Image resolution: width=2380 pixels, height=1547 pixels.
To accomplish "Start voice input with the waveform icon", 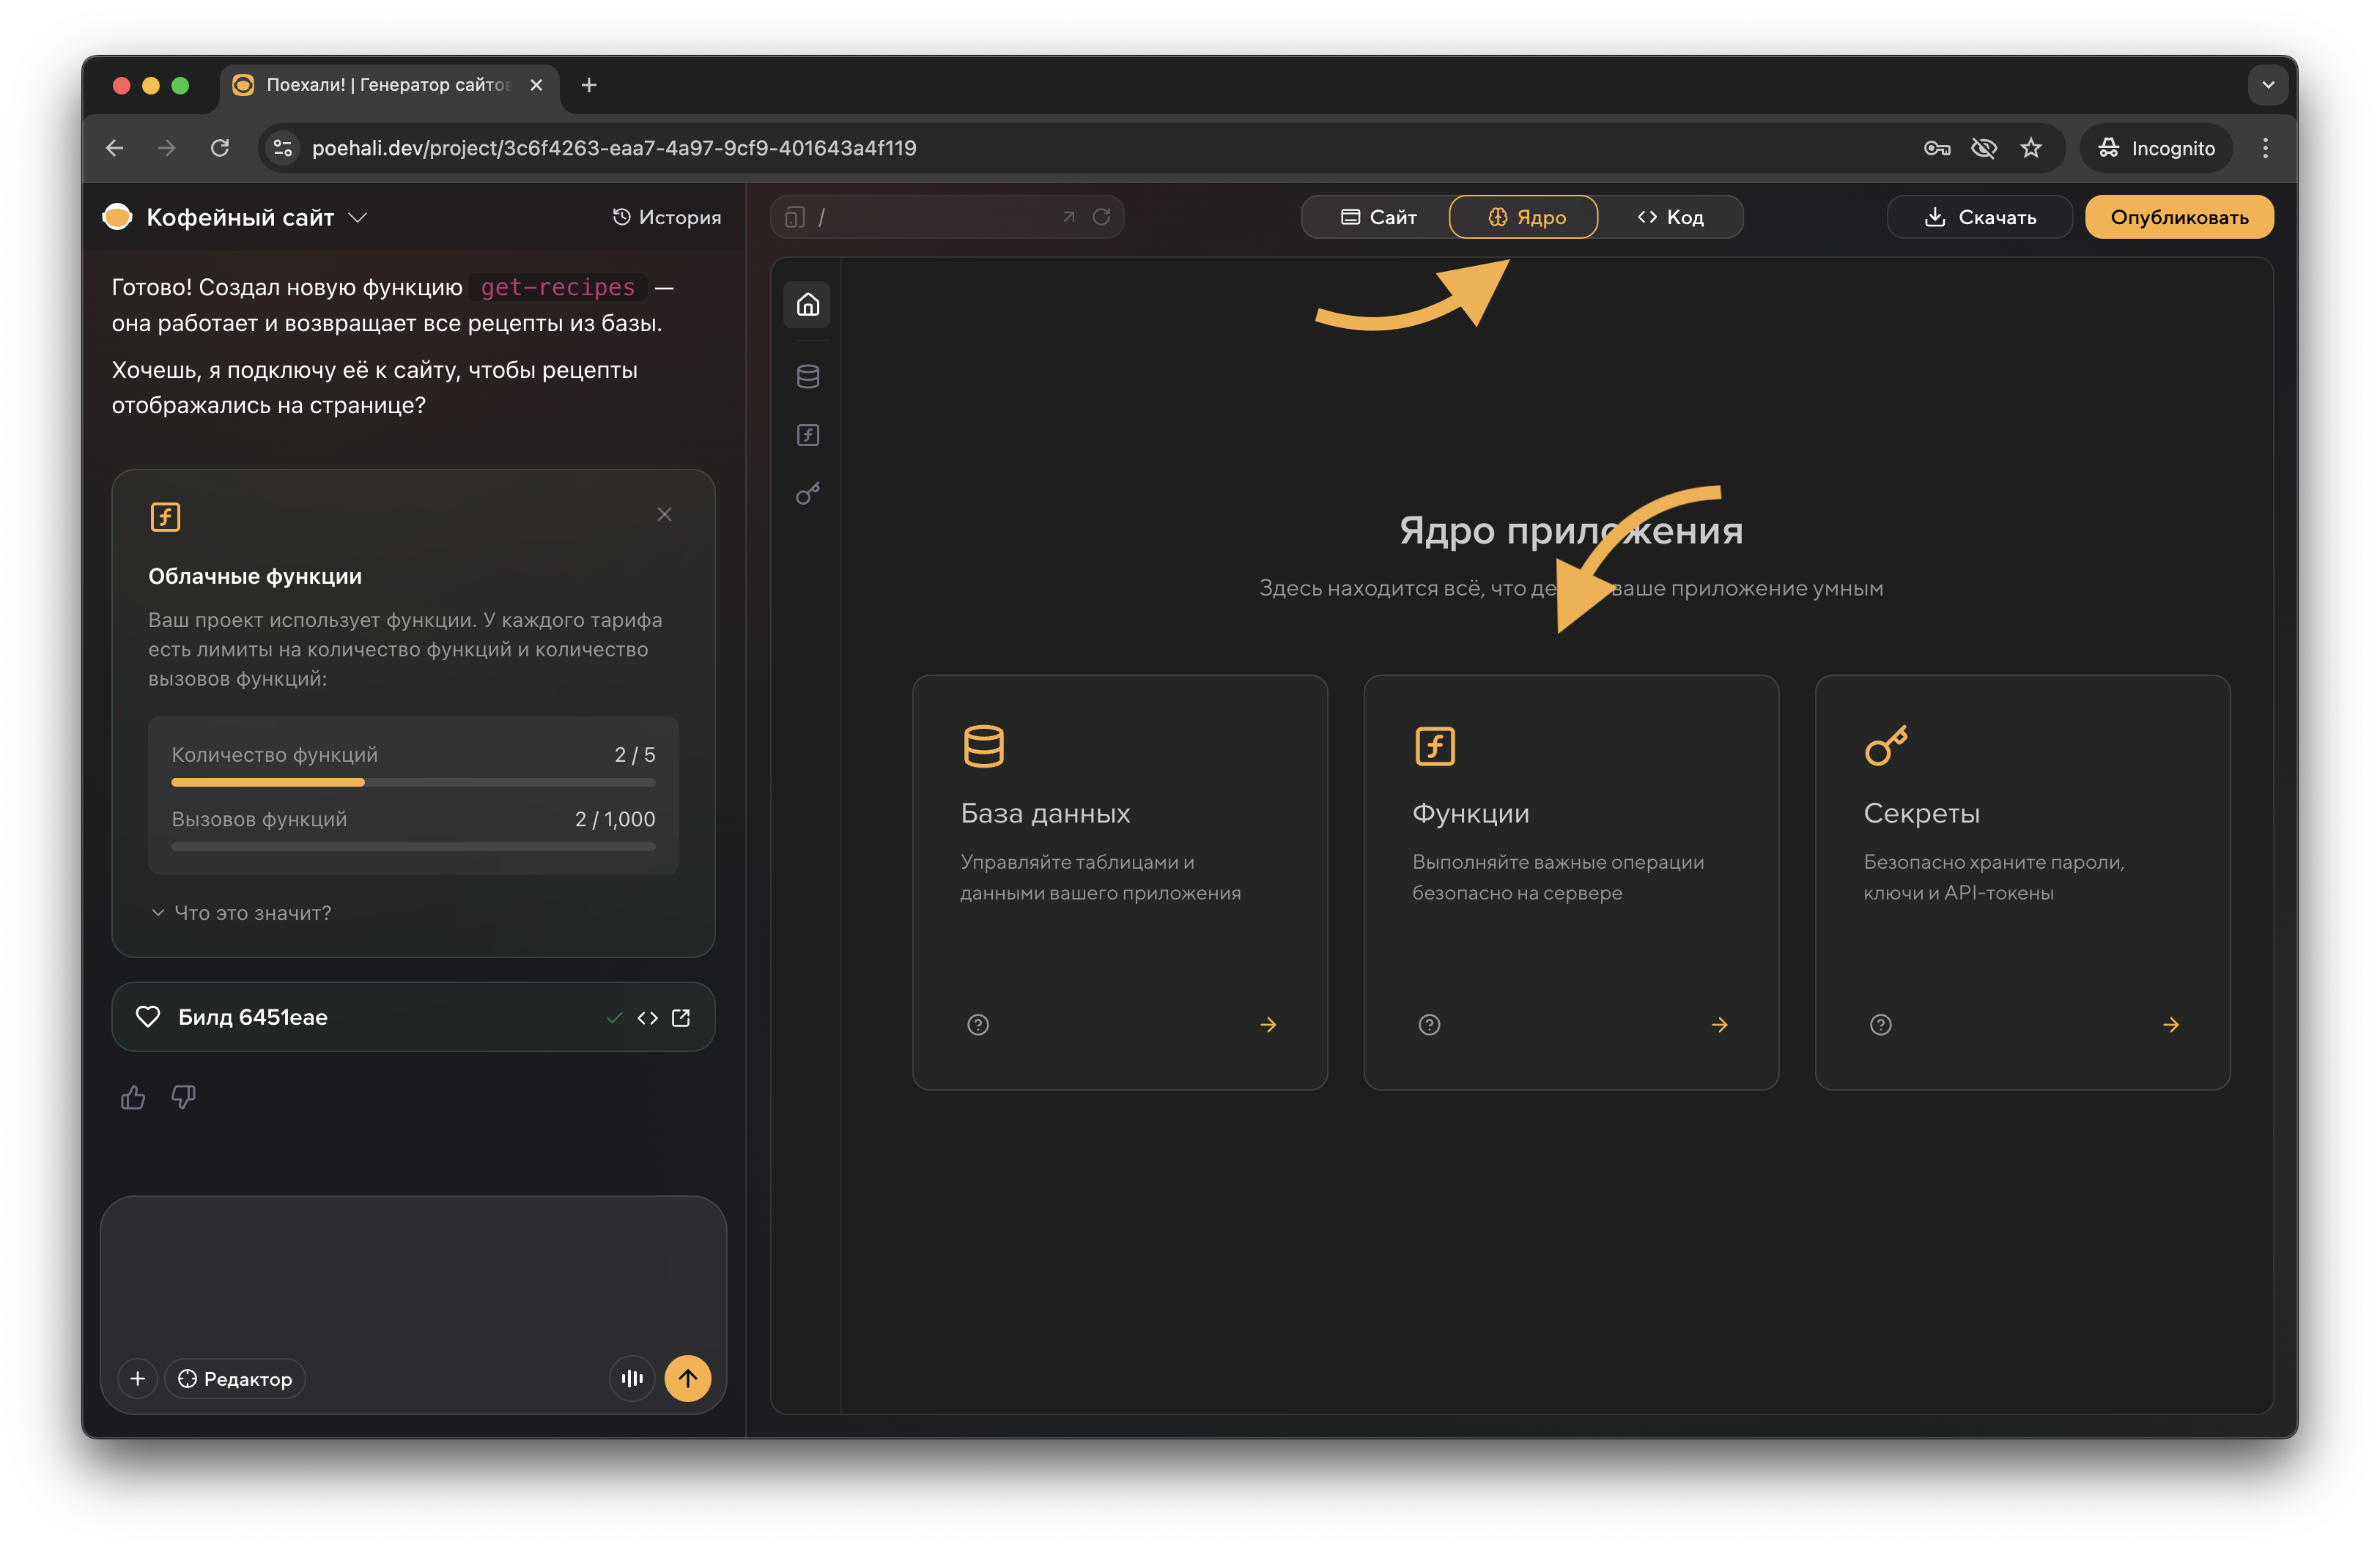I will coord(632,1378).
